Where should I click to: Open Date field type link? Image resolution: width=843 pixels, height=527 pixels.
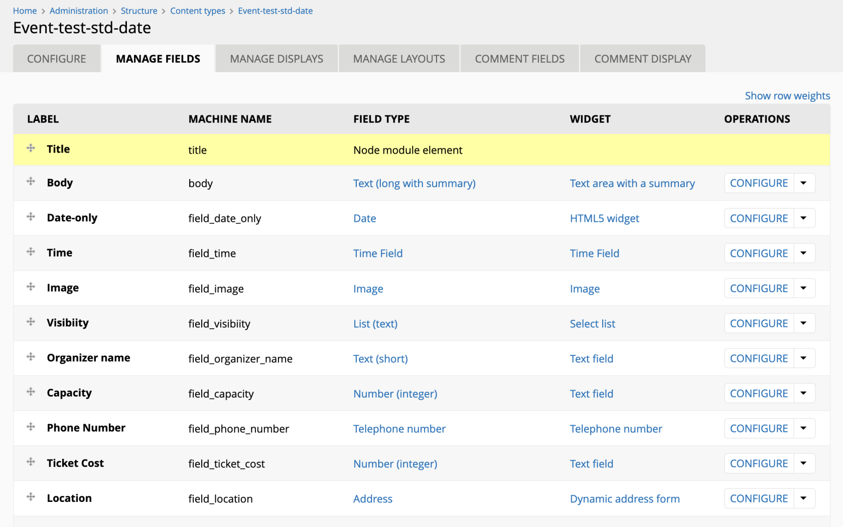click(x=365, y=218)
